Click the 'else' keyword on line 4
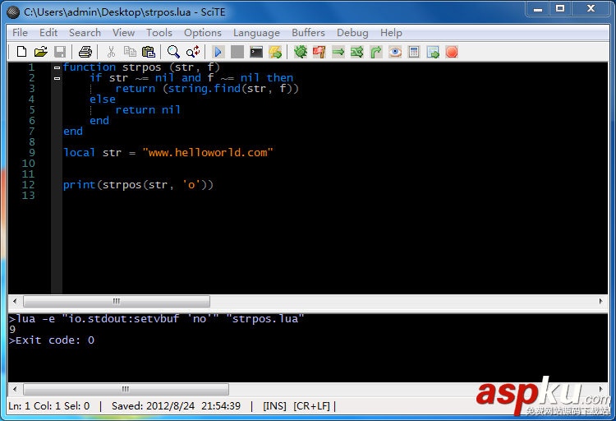 click(103, 99)
